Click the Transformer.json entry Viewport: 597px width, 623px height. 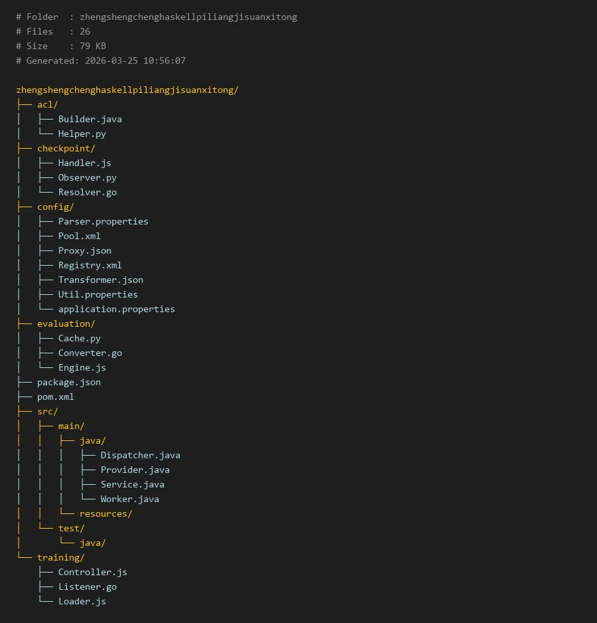(100, 280)
